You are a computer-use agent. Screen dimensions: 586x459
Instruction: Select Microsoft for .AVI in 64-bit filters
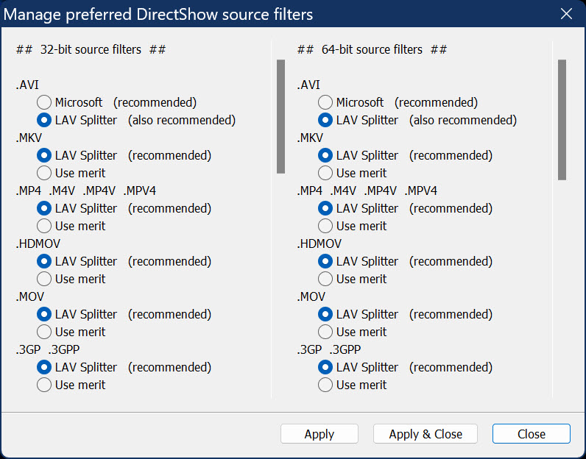click(325, 102)
